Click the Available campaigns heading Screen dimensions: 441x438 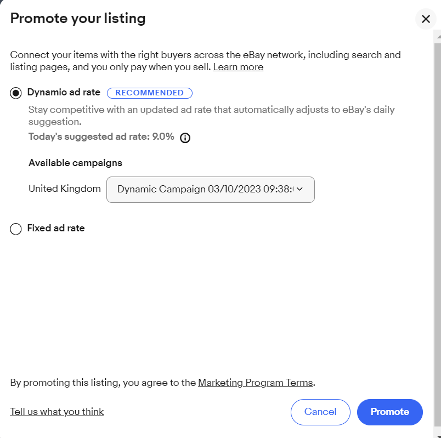(75, 163)
